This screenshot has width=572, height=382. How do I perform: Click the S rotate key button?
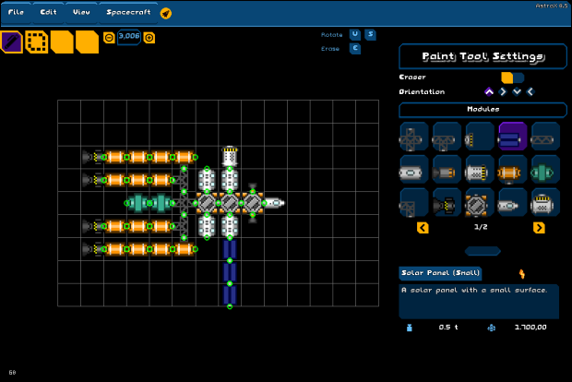pos(370,35)
